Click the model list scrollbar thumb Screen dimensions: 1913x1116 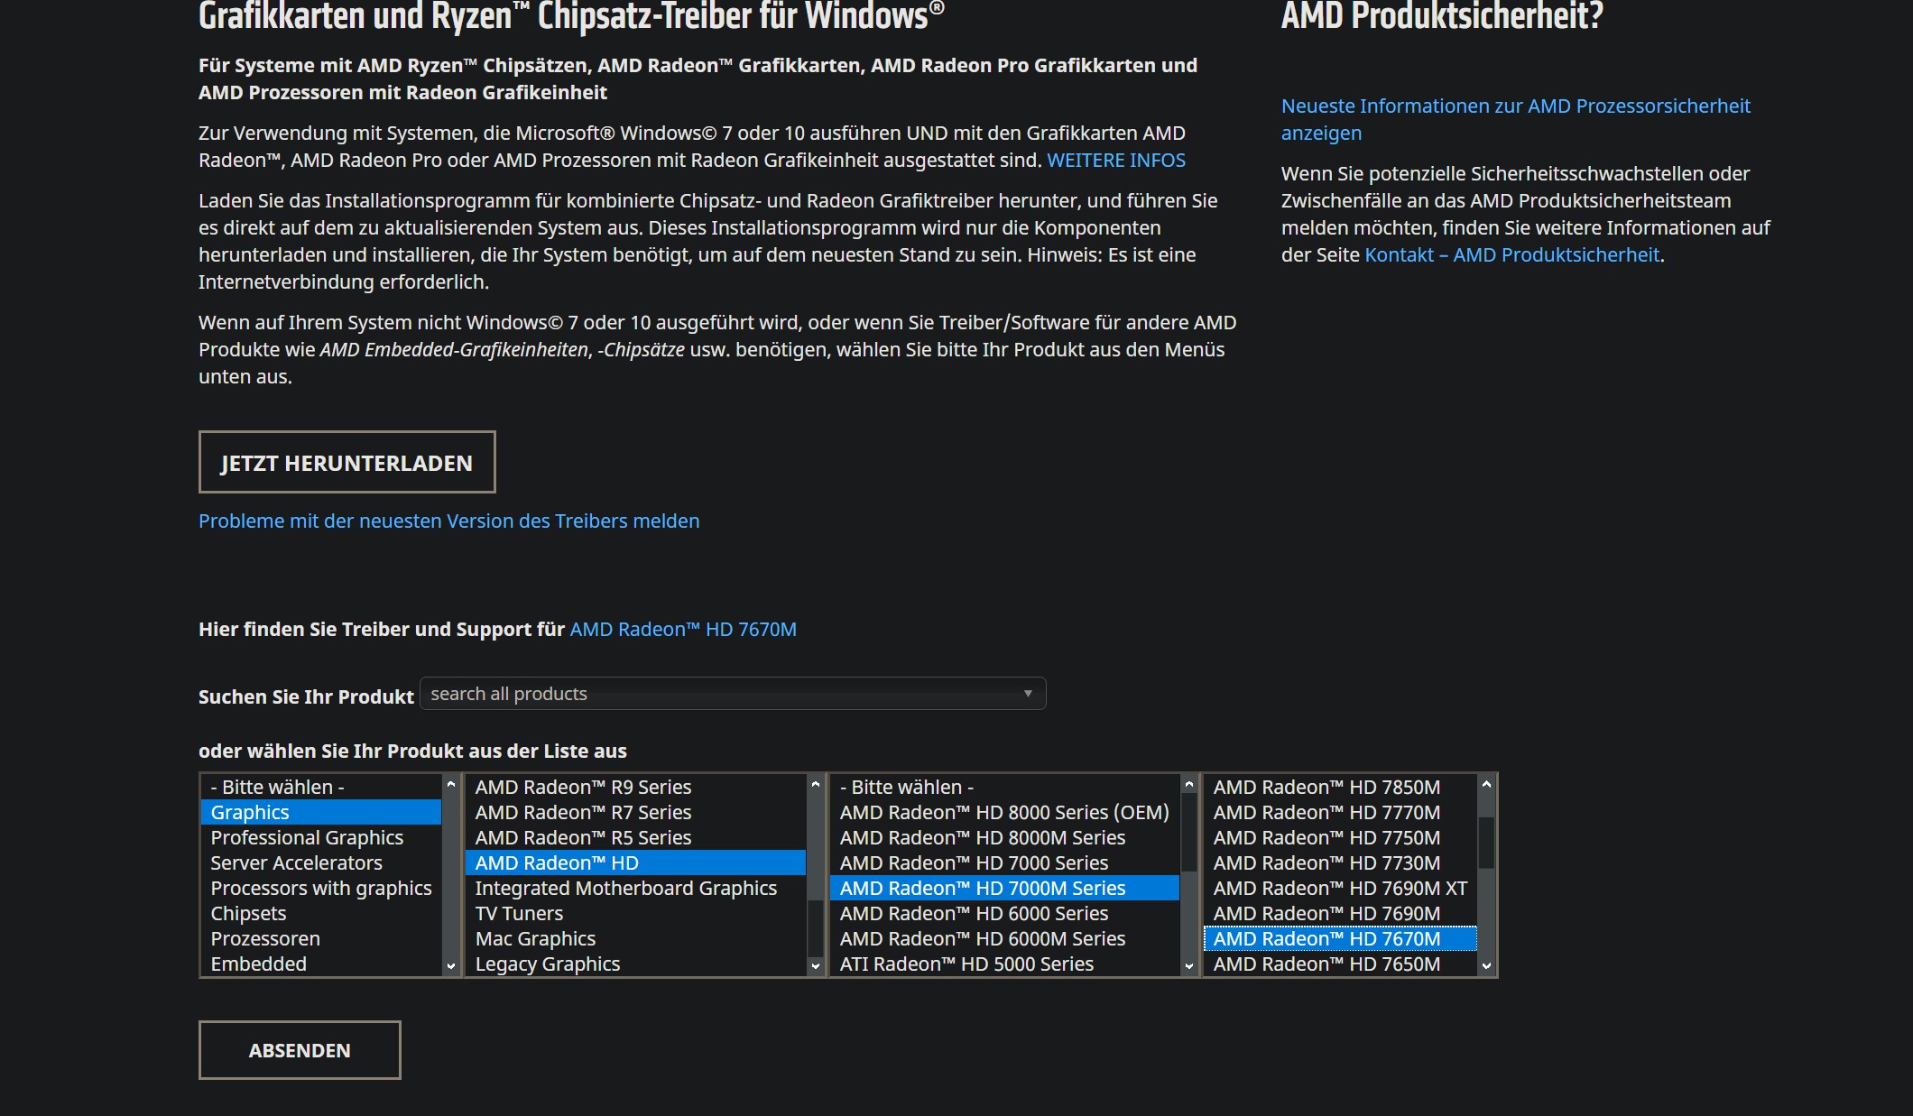1486,842
